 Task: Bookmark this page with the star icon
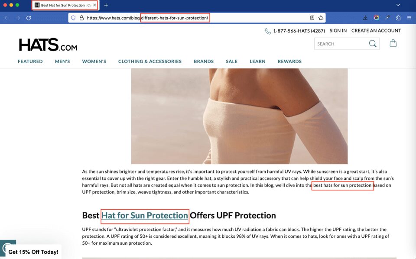click(321, 18)
